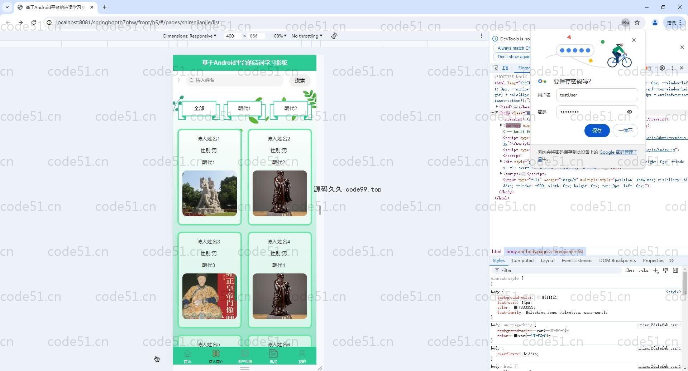
Task: Show the password with the eye icon
Action: pos(630,112)
